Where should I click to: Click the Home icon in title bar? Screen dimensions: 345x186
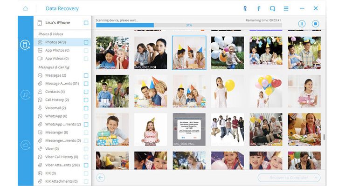pyautogui.click(x=25, y=8)
